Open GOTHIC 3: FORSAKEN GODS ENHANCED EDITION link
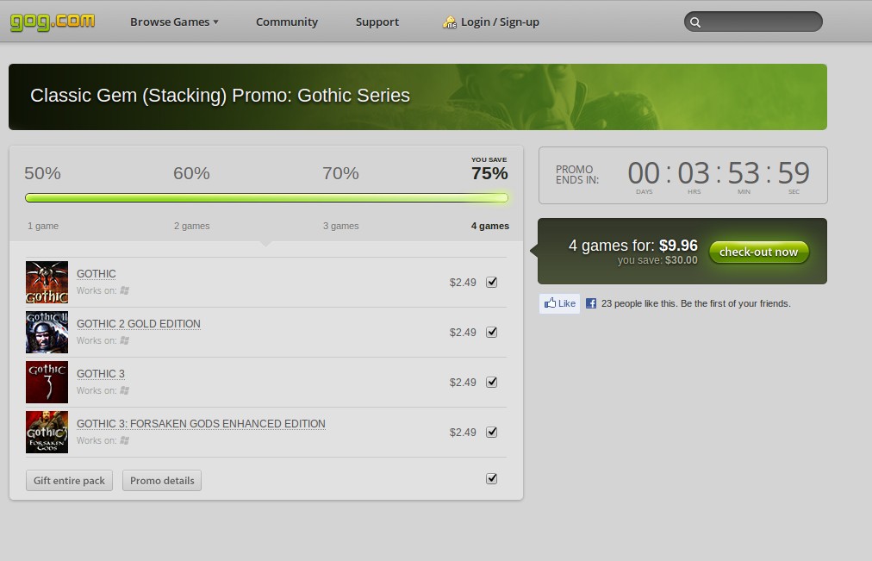The height and width of the screenshot is (561, 872). pos(201,424)
